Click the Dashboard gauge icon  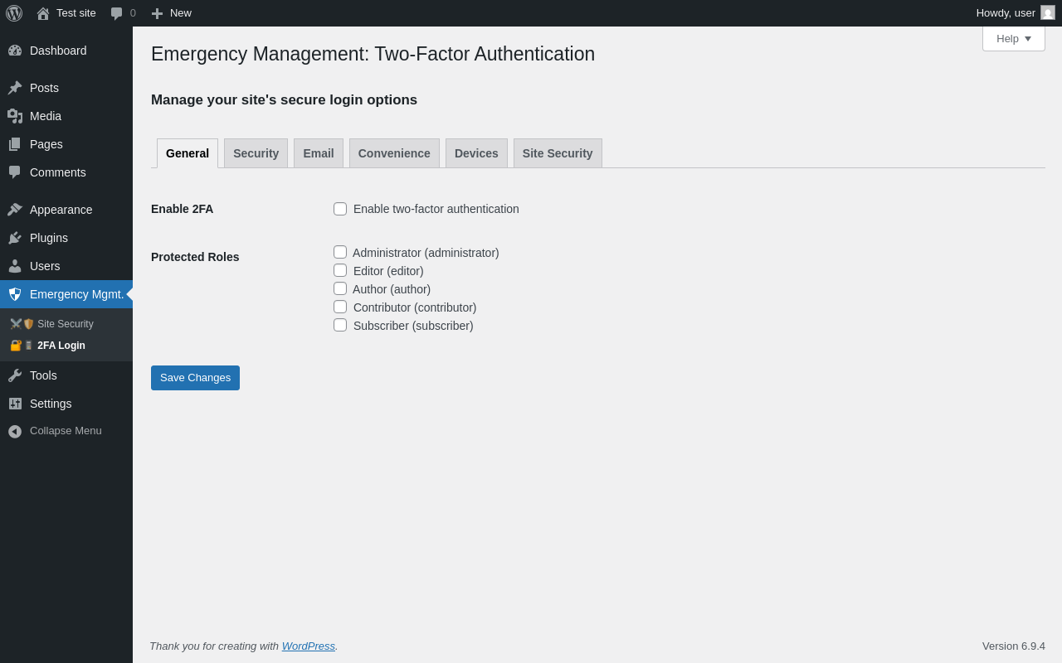[x=15, y=51]
